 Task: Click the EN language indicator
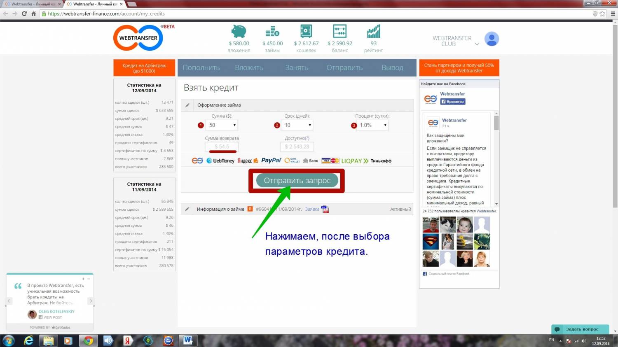coord(552,340)
